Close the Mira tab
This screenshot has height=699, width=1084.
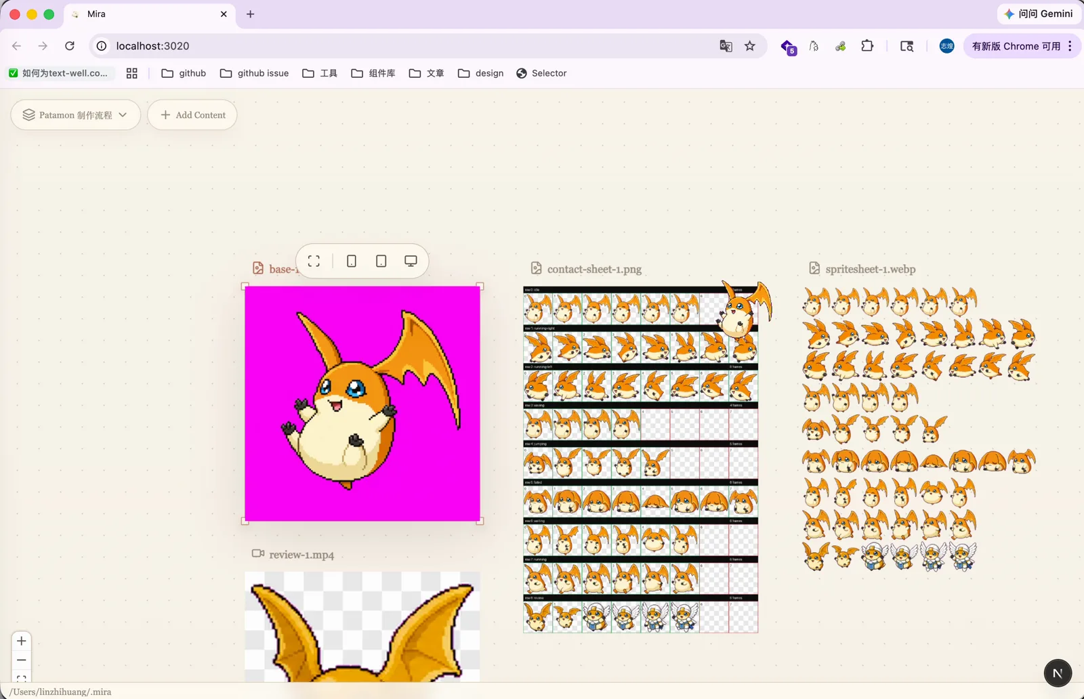tap(224, 14)
